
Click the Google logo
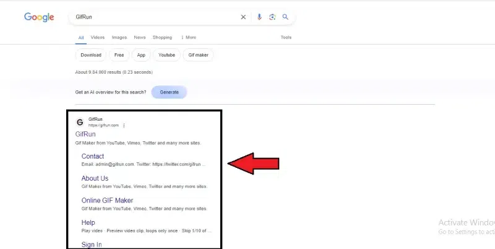[39, 17]
